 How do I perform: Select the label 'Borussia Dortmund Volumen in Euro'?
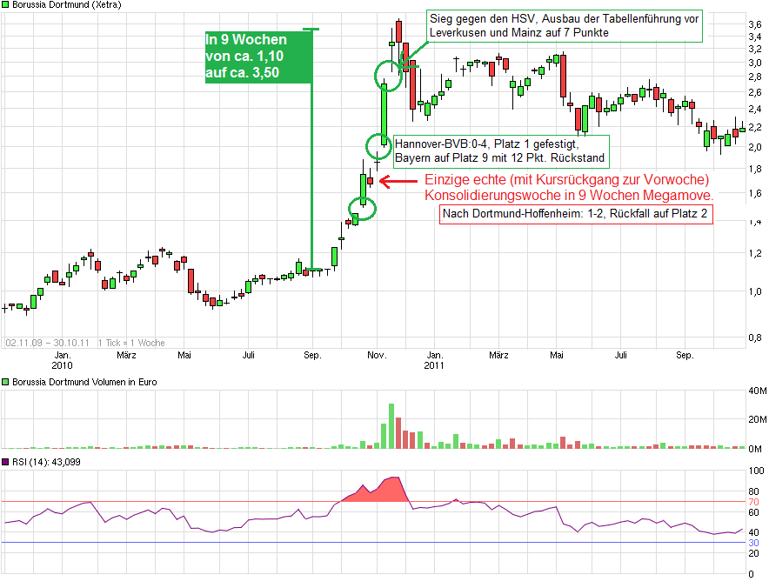84,382
